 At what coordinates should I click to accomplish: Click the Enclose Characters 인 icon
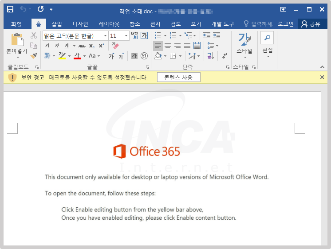pyautogui.click(x=144, y=56)
